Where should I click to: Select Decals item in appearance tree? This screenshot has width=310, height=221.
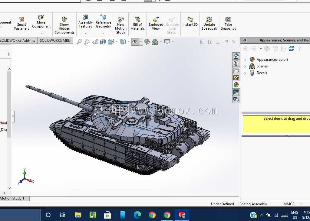coord(262,73)
